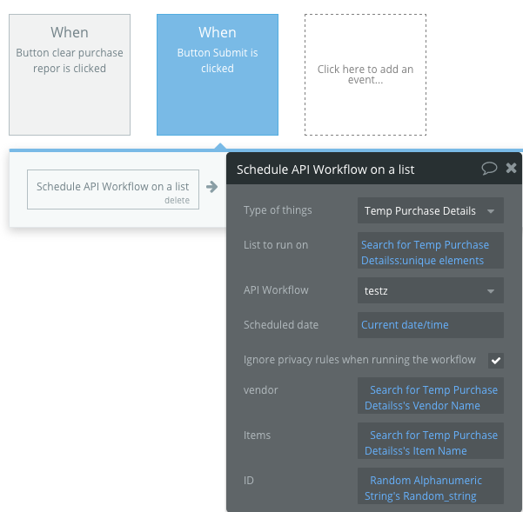Toggle Ignore privacy rules checkbox

coord(495,360)
